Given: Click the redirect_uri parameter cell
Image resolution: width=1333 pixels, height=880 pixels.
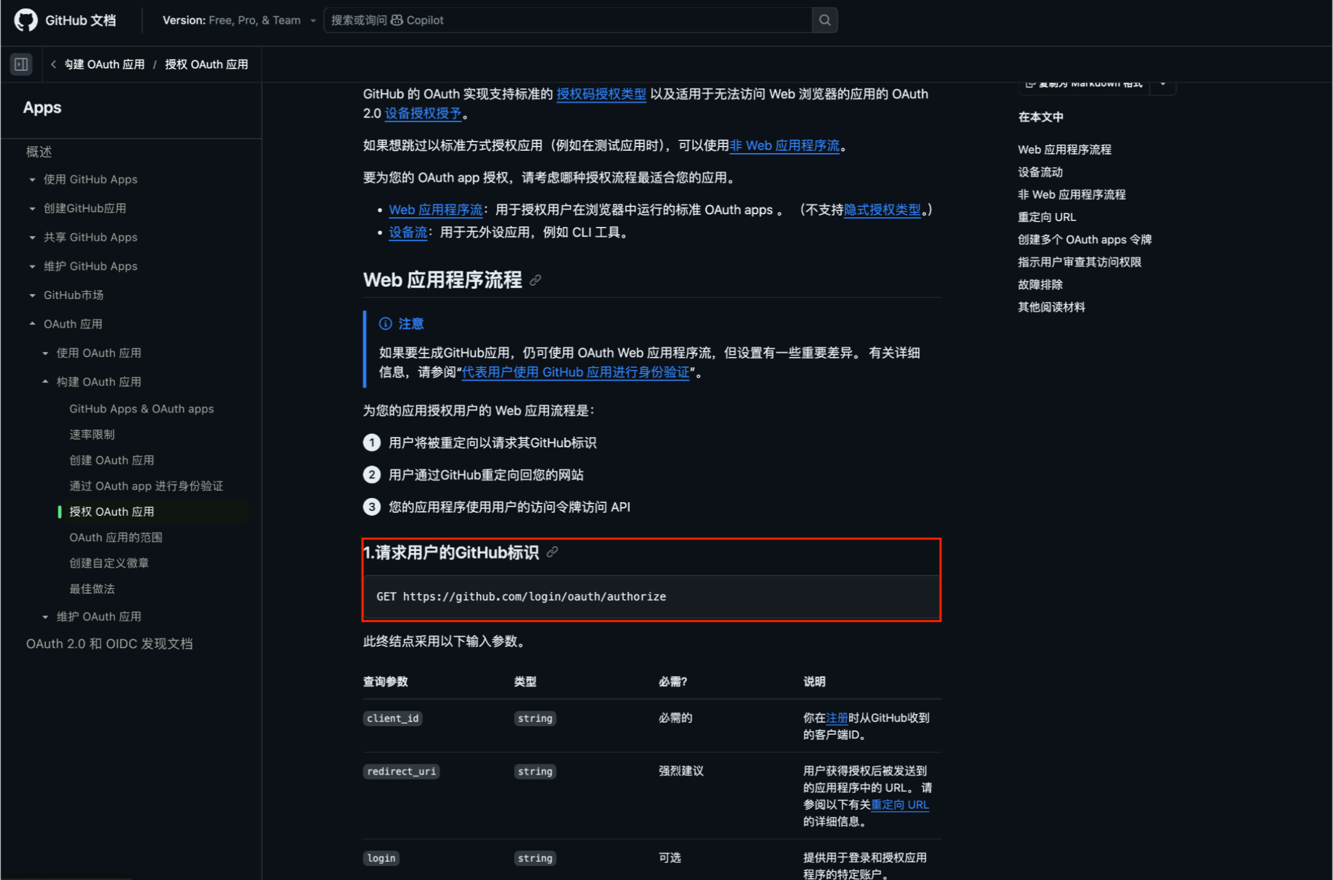Looking at the screenshot, I should (x=401, y=772).
